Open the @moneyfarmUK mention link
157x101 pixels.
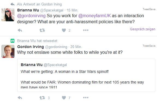tap(94, 16)
